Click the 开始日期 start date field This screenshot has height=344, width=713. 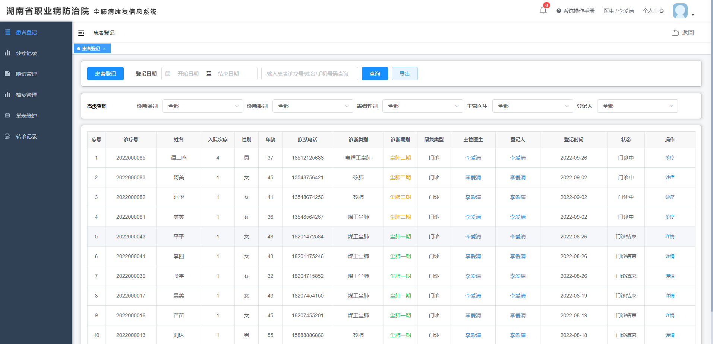tap(188, 74)
